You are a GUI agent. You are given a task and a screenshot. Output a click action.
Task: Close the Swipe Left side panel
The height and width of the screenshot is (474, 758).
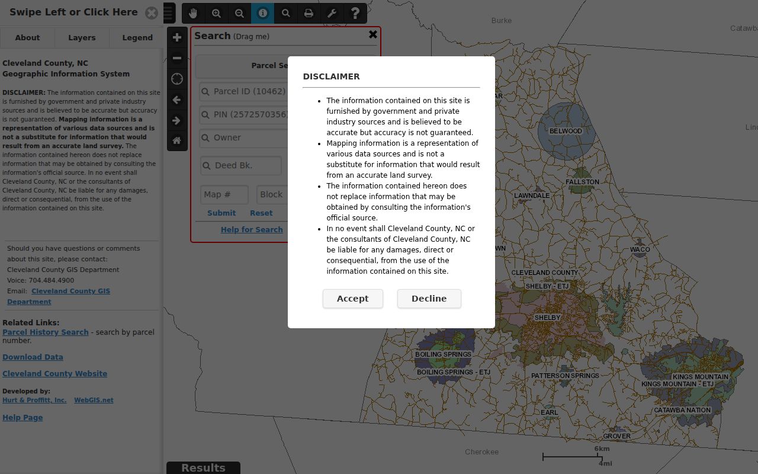pos(152,13)
